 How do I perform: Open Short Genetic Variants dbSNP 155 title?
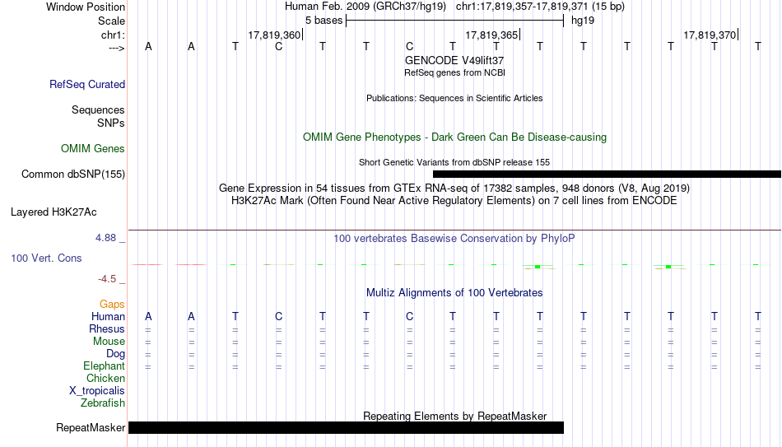coord(454,163)
